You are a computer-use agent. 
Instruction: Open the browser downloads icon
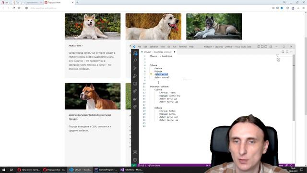[298, 8]
